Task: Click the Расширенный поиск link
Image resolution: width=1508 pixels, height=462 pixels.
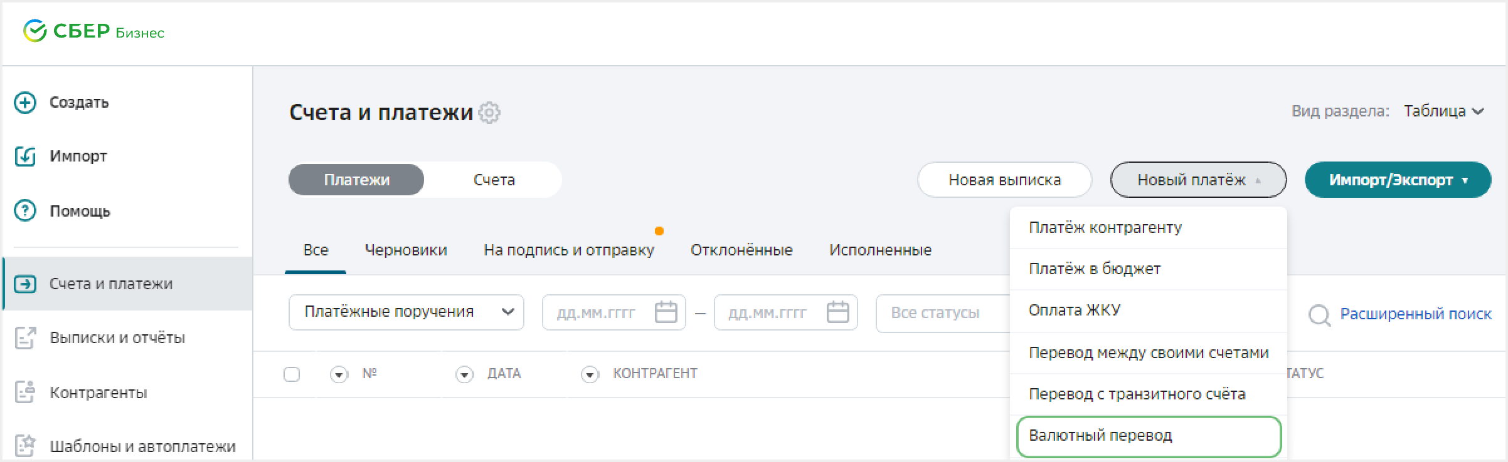Action: point(1416,314)
